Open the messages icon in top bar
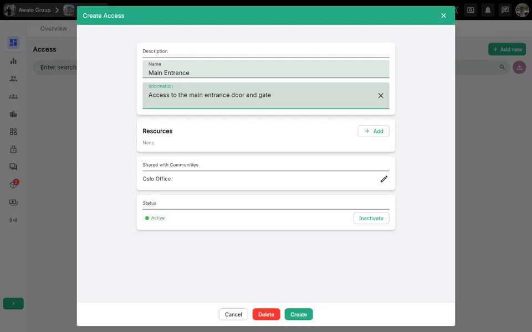Viewport: 532px width, 332px height. (x=505, y=10)
